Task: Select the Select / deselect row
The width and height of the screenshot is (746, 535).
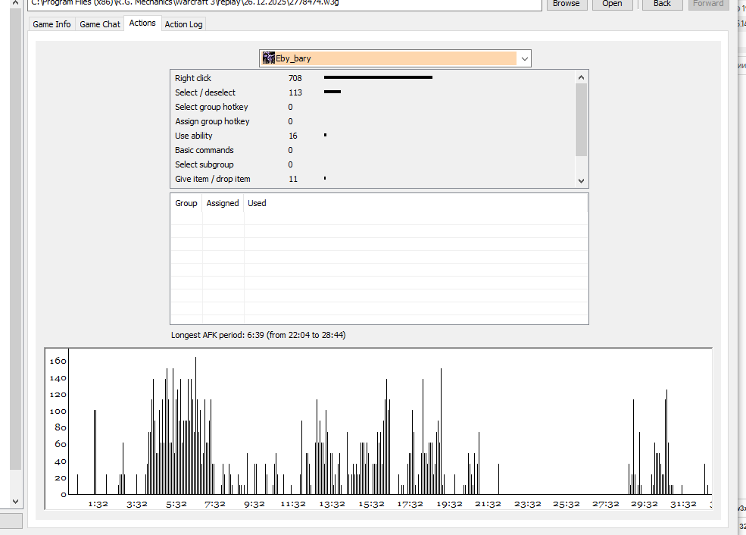Action: point(373,92)
